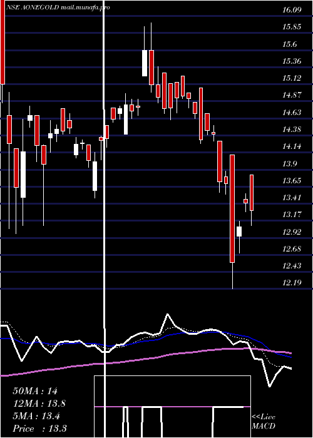Image resolution: width=313 pixels, height=438 pixels.
Task: Select the 13.41 price axis label
Action: pyautogui.click(x=292, y=198)
